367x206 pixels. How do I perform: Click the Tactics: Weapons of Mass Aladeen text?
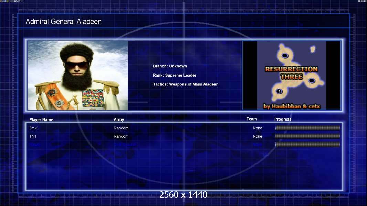[x=186, y=84]
